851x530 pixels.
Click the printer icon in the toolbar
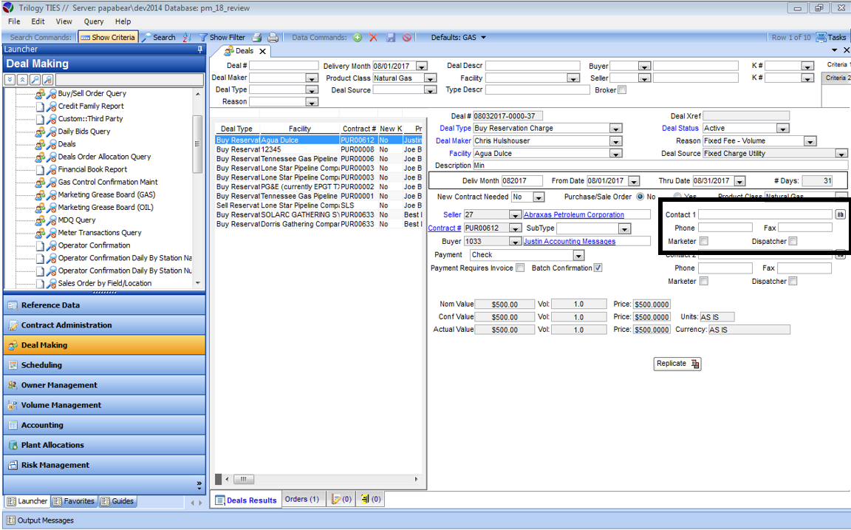(273, 37)
